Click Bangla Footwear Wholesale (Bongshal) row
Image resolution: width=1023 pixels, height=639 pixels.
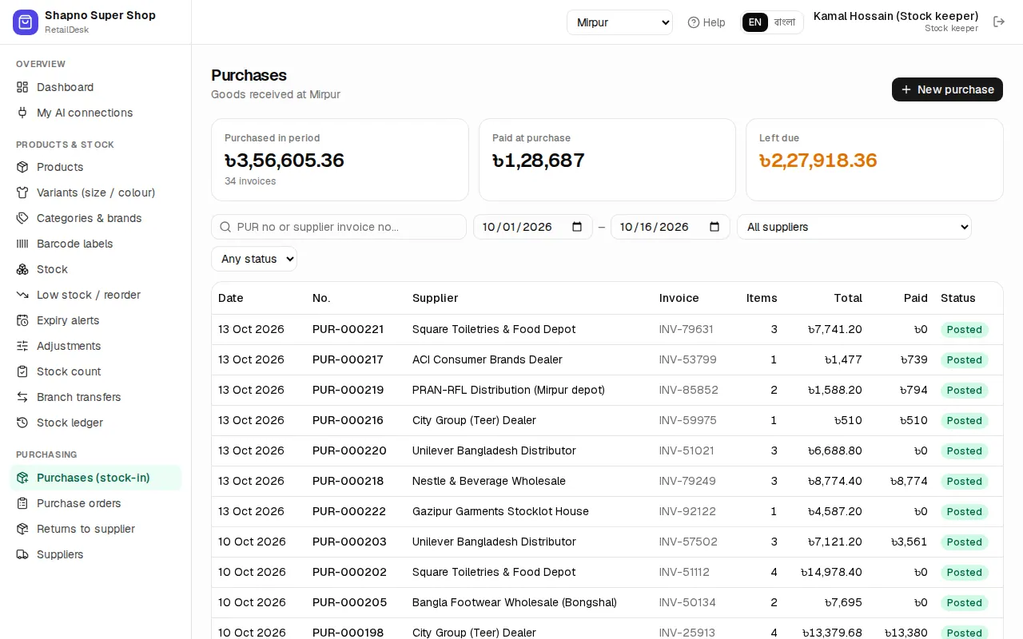pyautogui.click(x=607, y=602)
